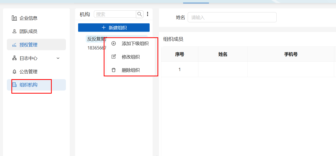Image resolution: width=336 pixels, height=156 pixels.
Task: Open 授权管理 in the sidebar
Action: (28, 45)
